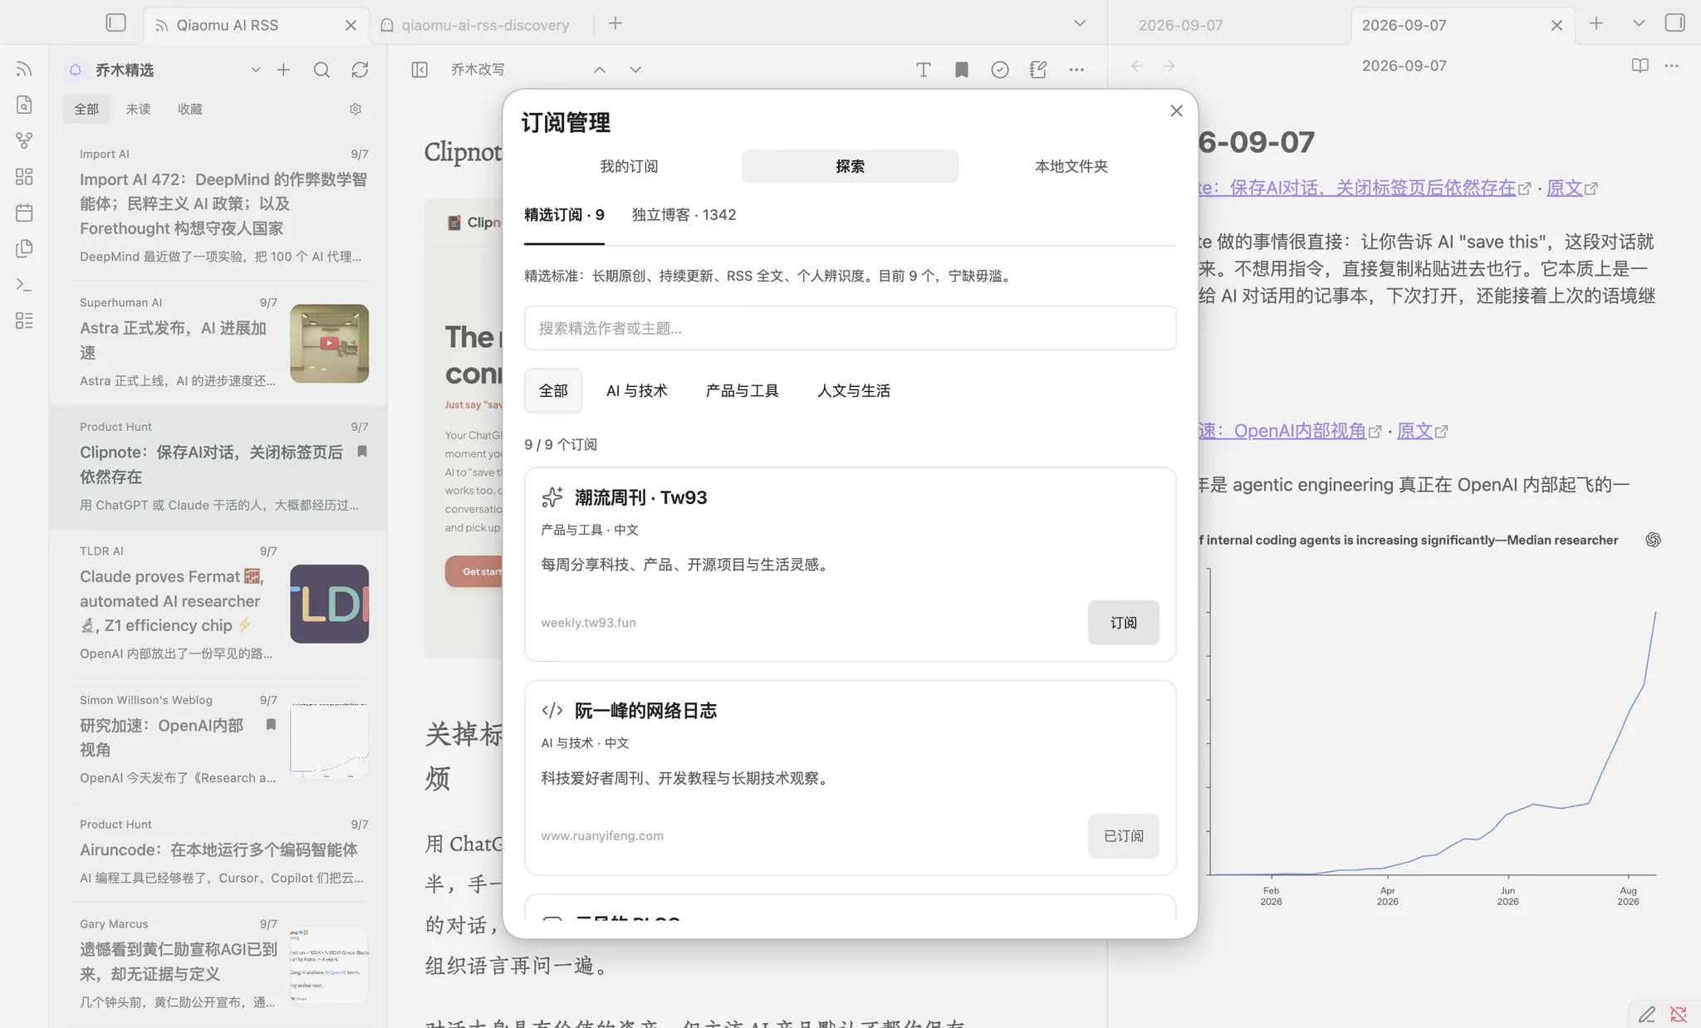
Task: Open the graph view icon in ribbon
Action: (24, 140)
